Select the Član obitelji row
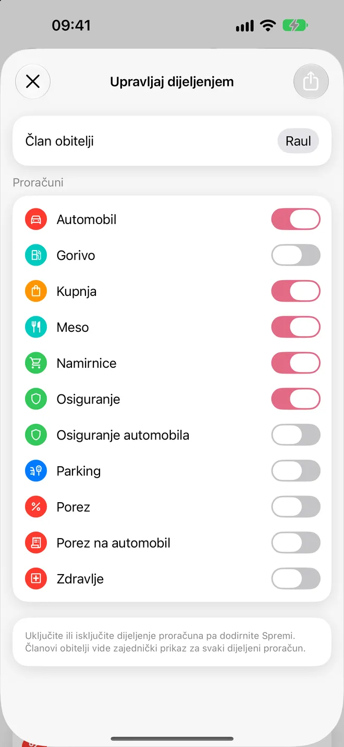The height and width of the screenshot is (747, 344). [x=172, y=141]
